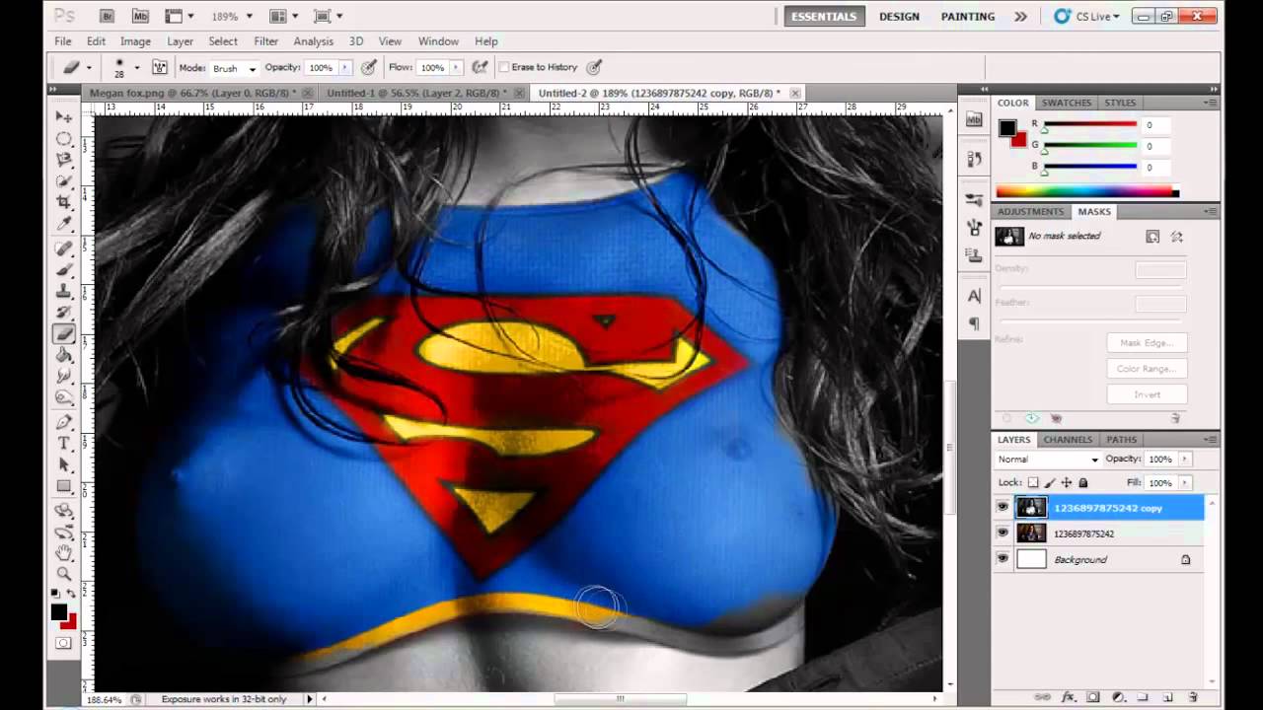Open the Filter menu

[266, 41]
